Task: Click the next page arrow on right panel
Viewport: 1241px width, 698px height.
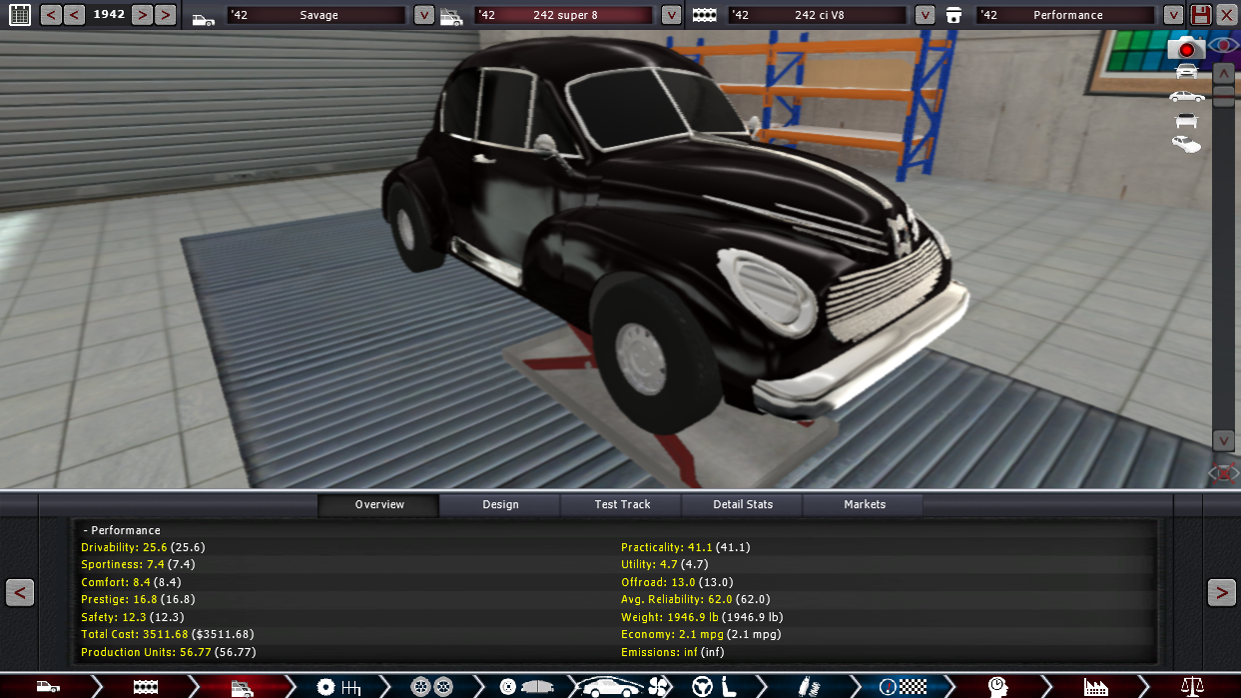Action: click(x=1221, y=592)
